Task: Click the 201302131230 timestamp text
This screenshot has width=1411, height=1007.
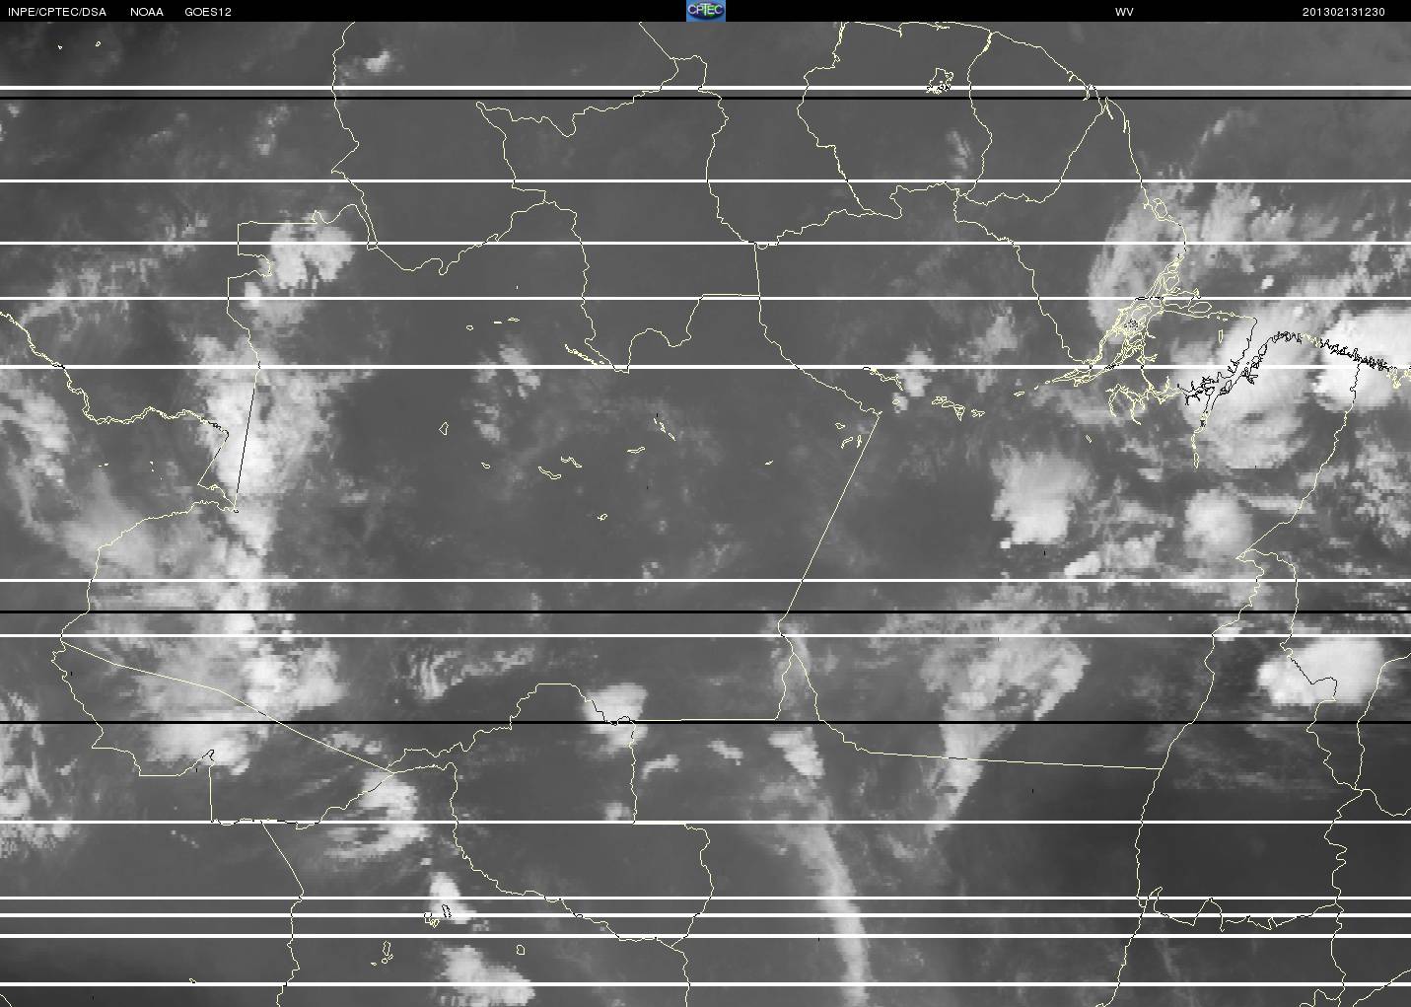Action: [1343, 12]
